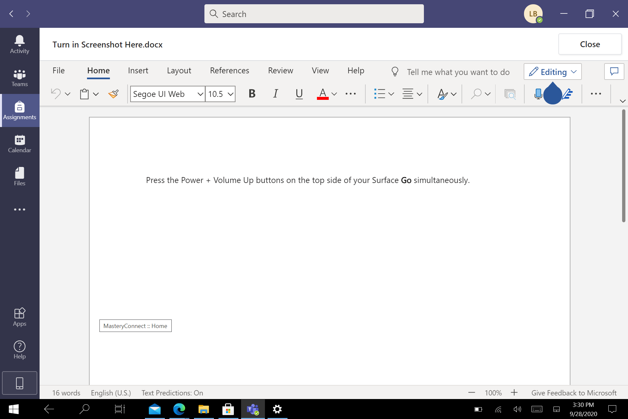Click the Dictate microphone icon
This screenshot has height=419, width=628.
pos(538,94)
